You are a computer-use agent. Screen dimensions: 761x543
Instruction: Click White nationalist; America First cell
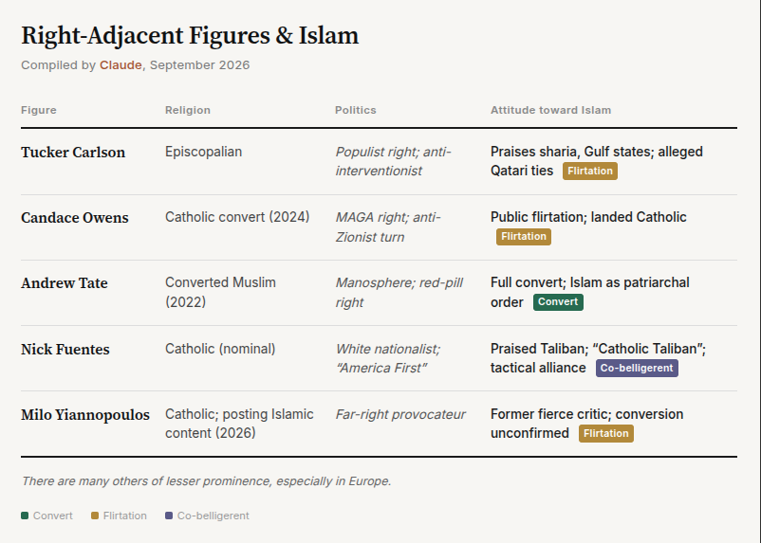[x=388, y=358]
